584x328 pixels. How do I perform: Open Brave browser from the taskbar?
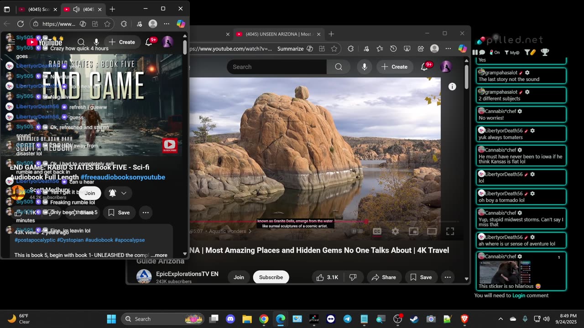464,319
